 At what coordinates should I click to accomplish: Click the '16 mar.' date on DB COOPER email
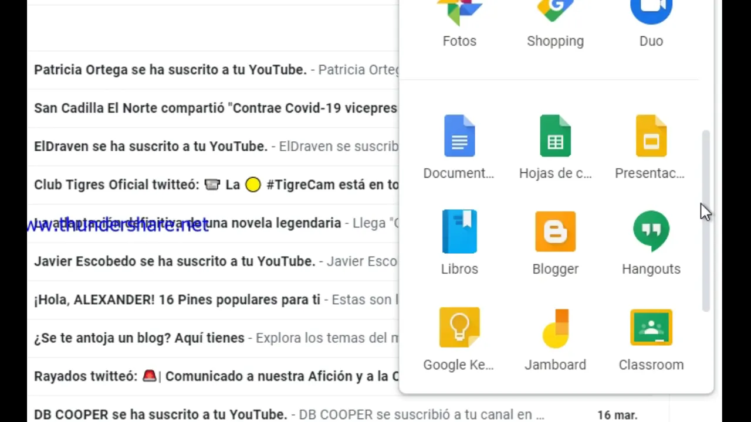pos(617,415)
